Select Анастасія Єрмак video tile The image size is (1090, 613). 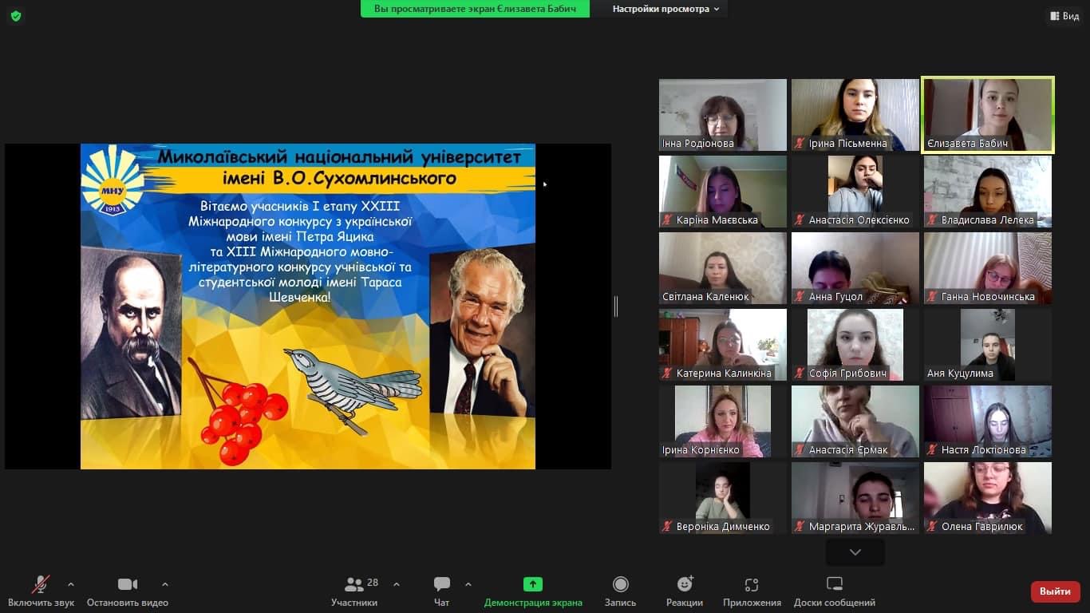click(855, 421)
